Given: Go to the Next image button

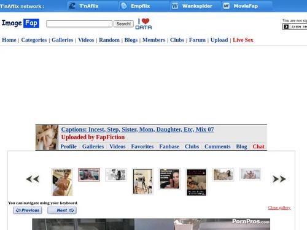Looking at the screenshot, I should 62,210.
